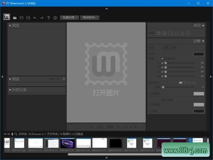Select the purple Game Boy thumbnail

pos(68,143)
